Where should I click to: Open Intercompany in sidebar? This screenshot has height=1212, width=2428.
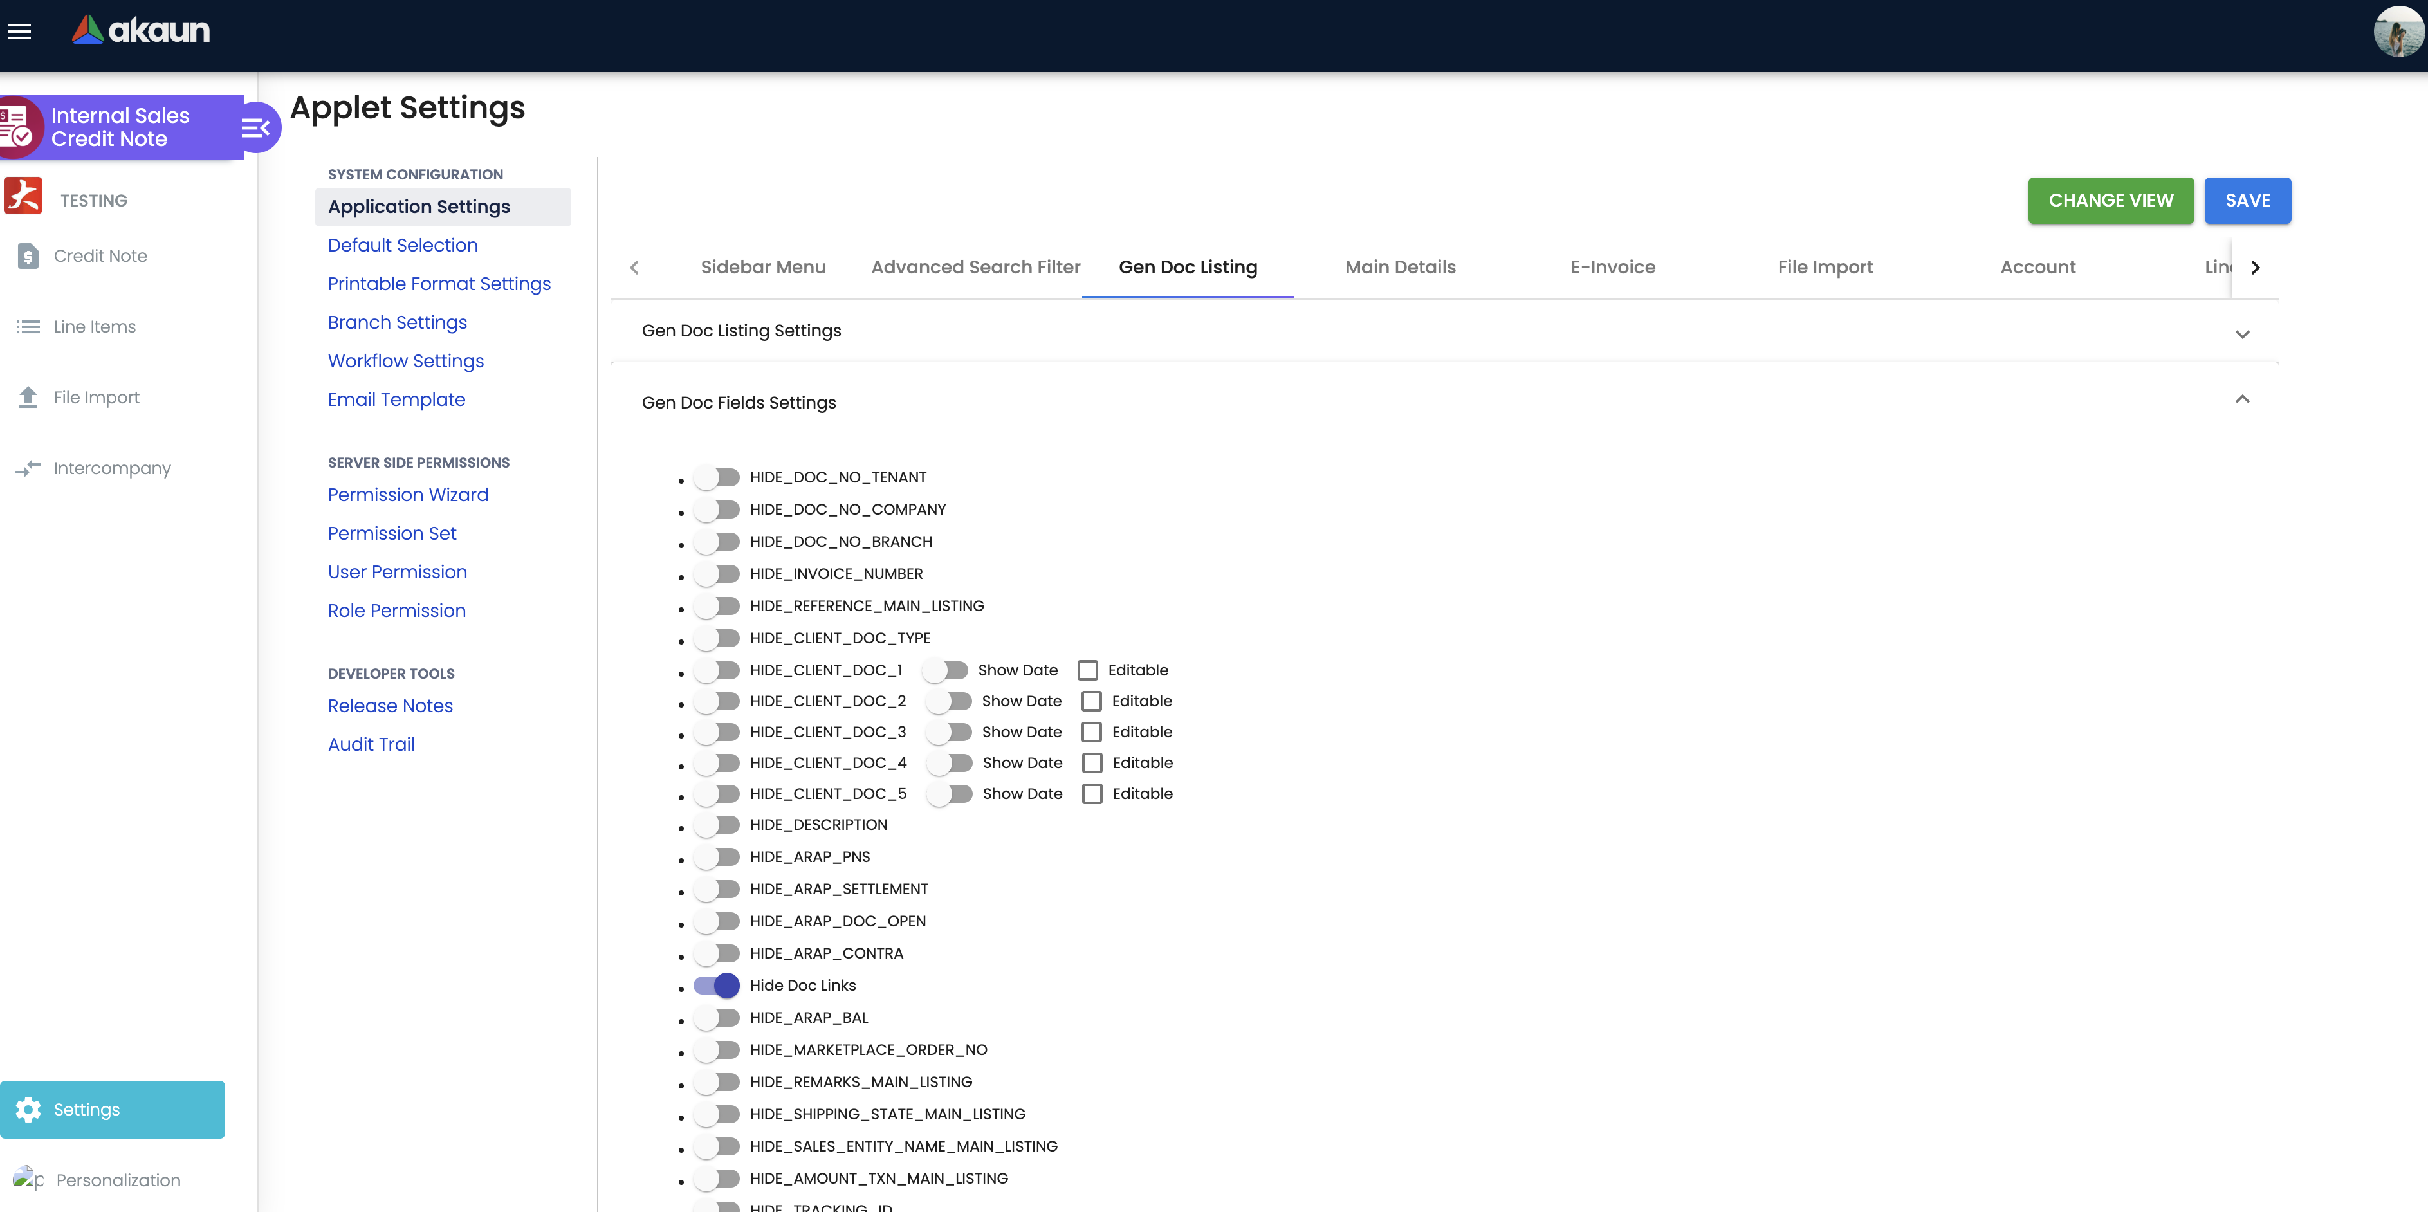(x=112, y=468)
